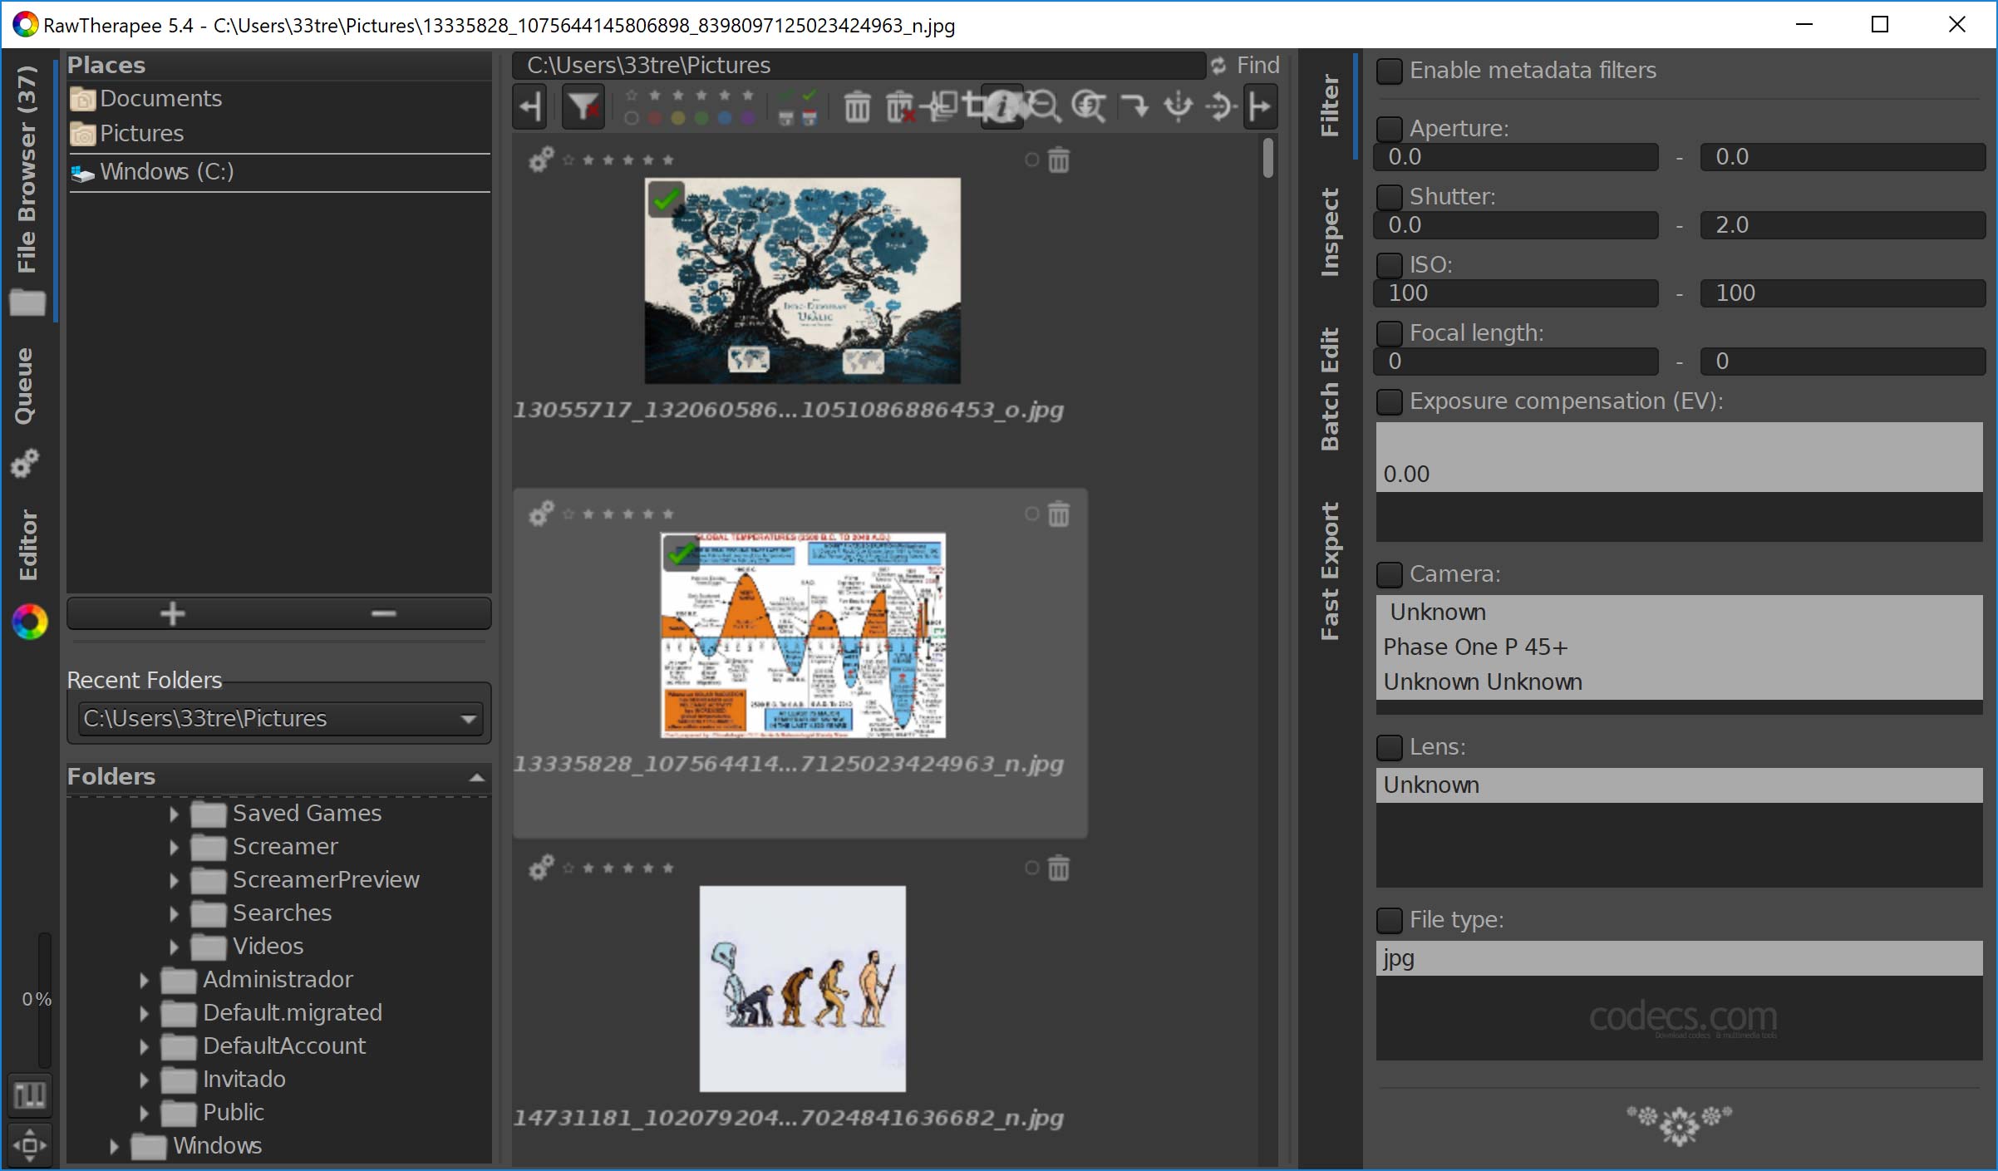
Task: Click the downward curved arrow toolbar icon
Action: tap(1134, 107)
